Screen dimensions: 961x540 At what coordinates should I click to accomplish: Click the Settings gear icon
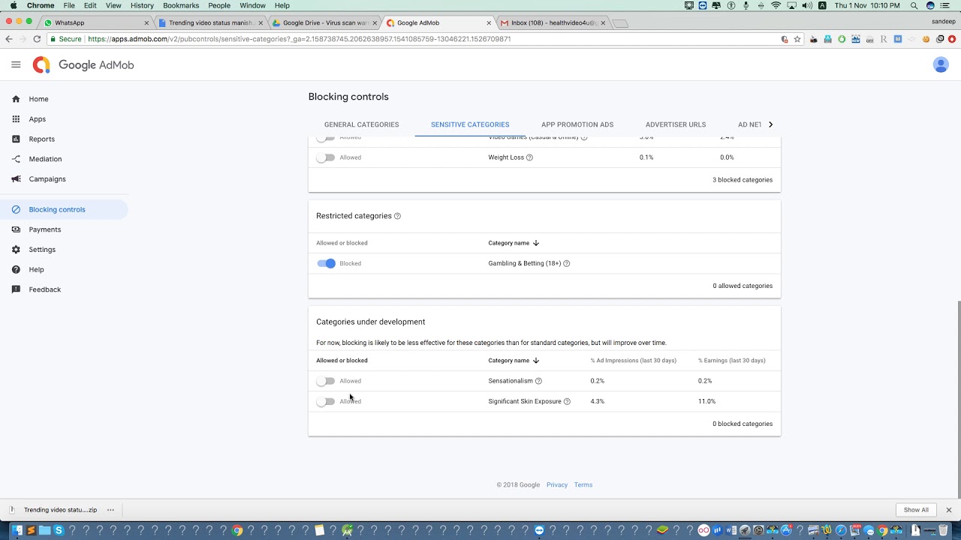16,249
